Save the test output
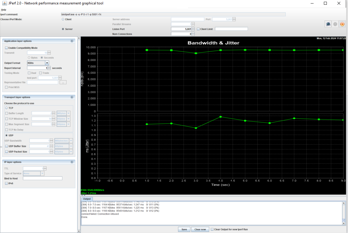The height and width of the screenshot is (233, 348). pos(184,229)
